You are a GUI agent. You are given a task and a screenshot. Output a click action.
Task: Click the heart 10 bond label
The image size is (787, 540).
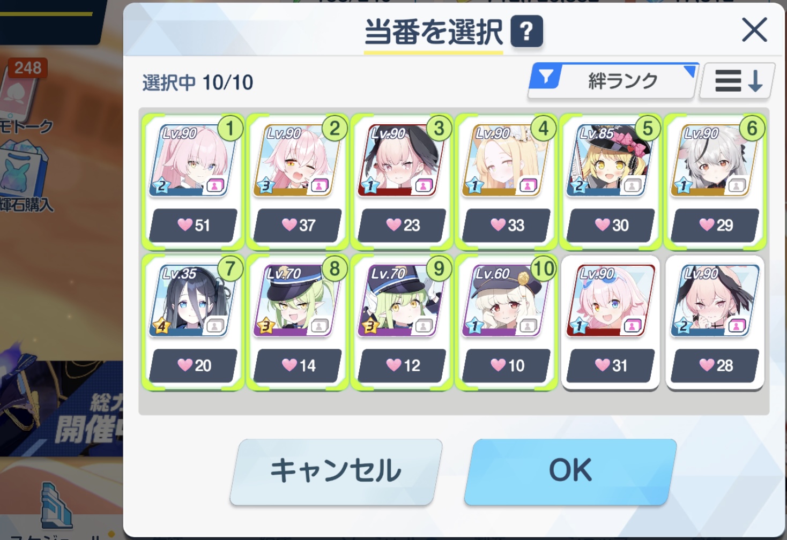pyautogui.click(x=507, y=365)
